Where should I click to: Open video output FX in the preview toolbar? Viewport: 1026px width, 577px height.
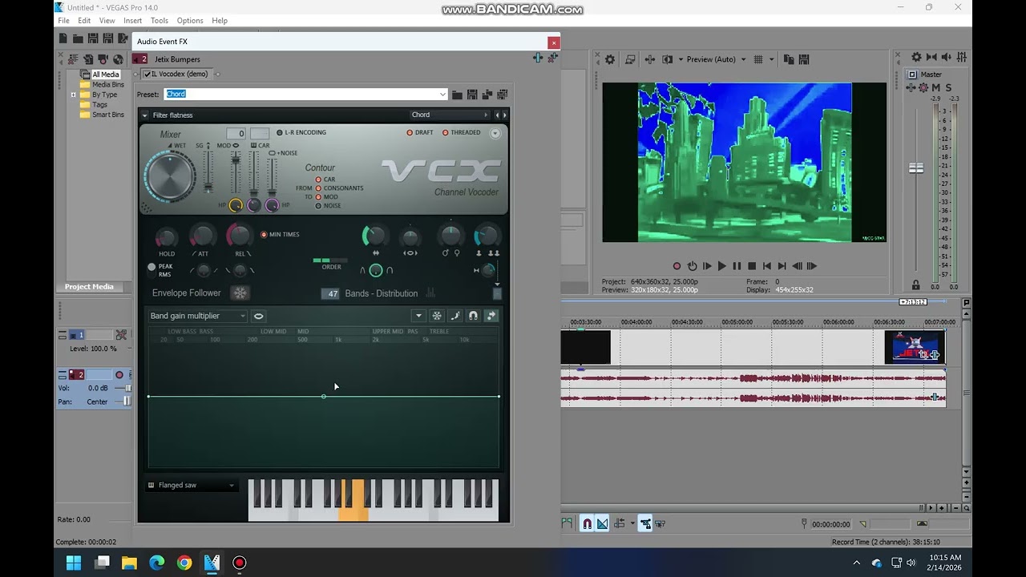pyautogui.click(x=649, y=59)
